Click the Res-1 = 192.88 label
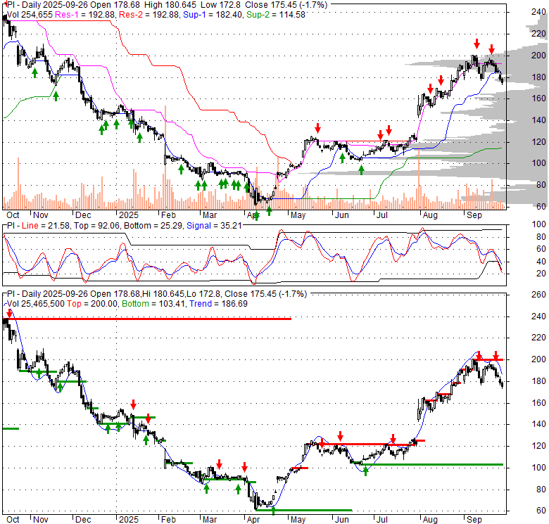549x524 pixels. pyautogui.click(x=85, y=15)
